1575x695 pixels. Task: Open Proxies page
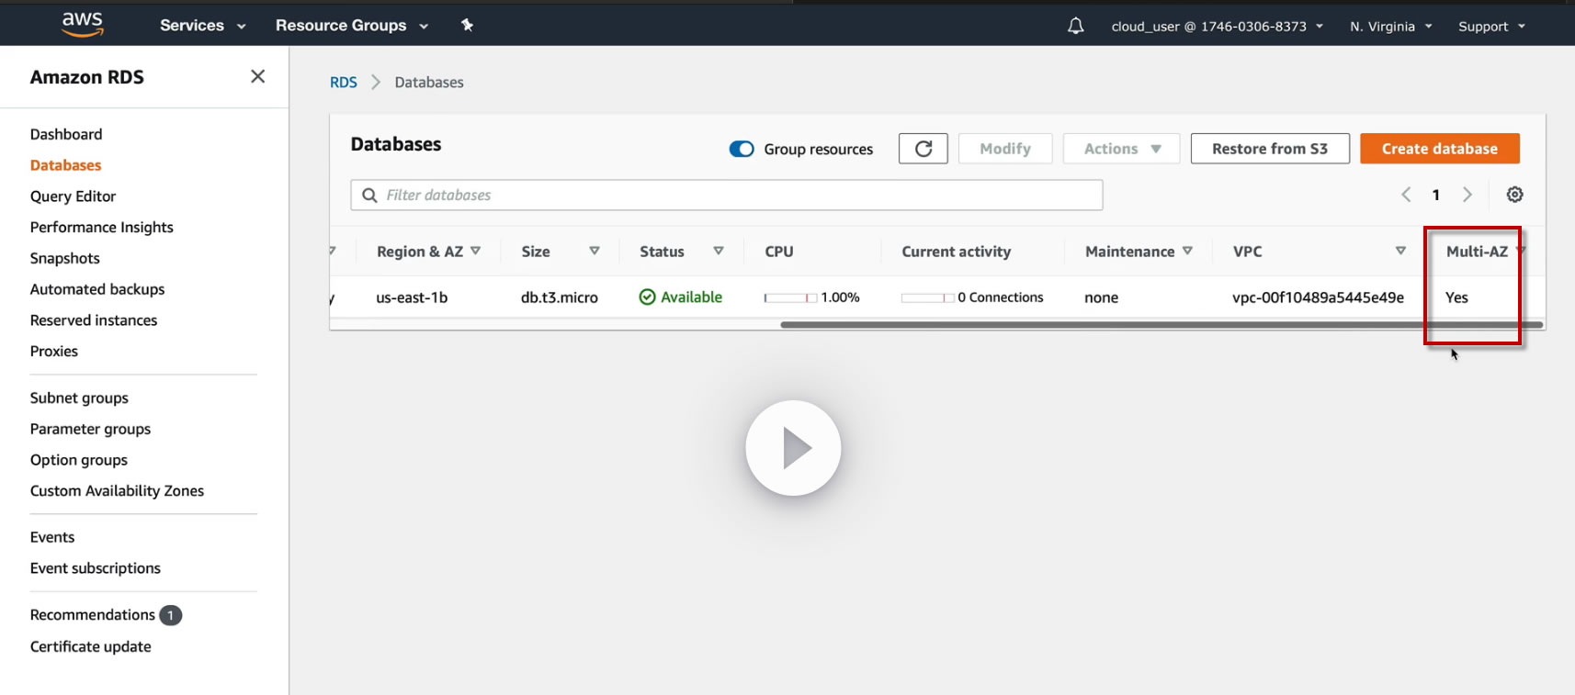54,352
